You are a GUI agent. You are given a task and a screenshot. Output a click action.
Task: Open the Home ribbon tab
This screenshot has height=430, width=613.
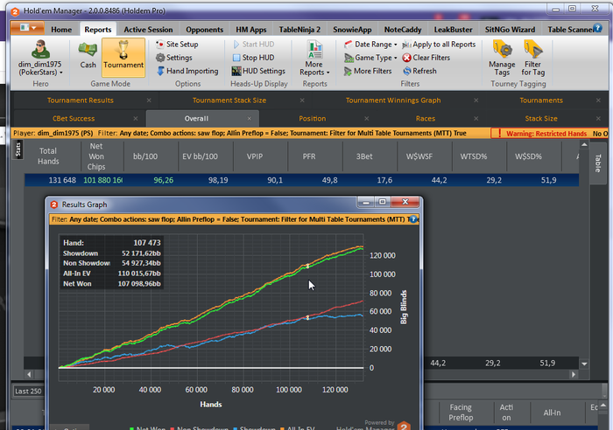[61, 29]
